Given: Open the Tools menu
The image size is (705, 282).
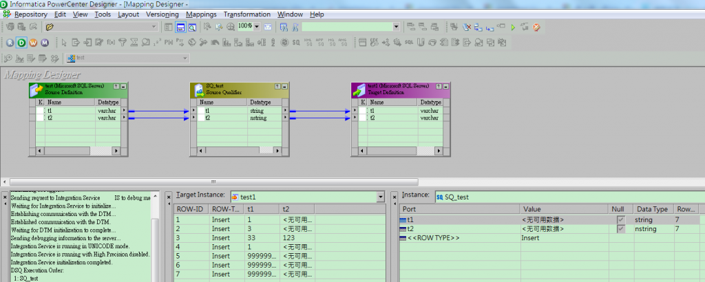Looking at the screenshot, I should 103,14.
